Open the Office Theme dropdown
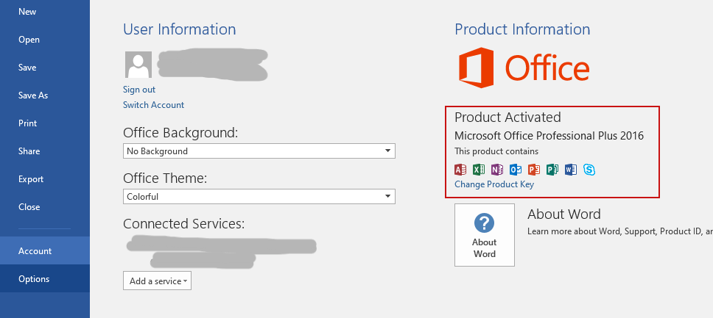 click(x=259, y=196)
